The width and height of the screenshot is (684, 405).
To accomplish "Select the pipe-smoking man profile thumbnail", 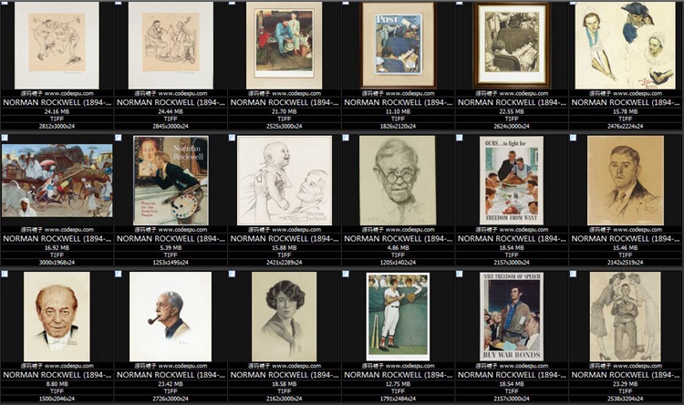I will [171, 317].
